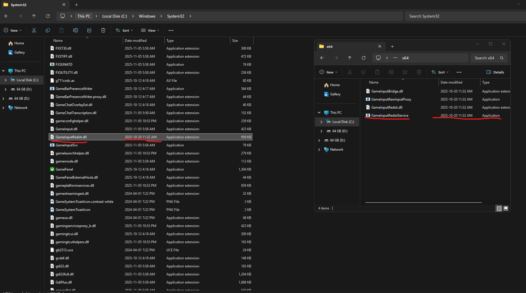Collapse This PC in x64 navigation pane
This screenshot has height=293, width=526.
[319, 113]
